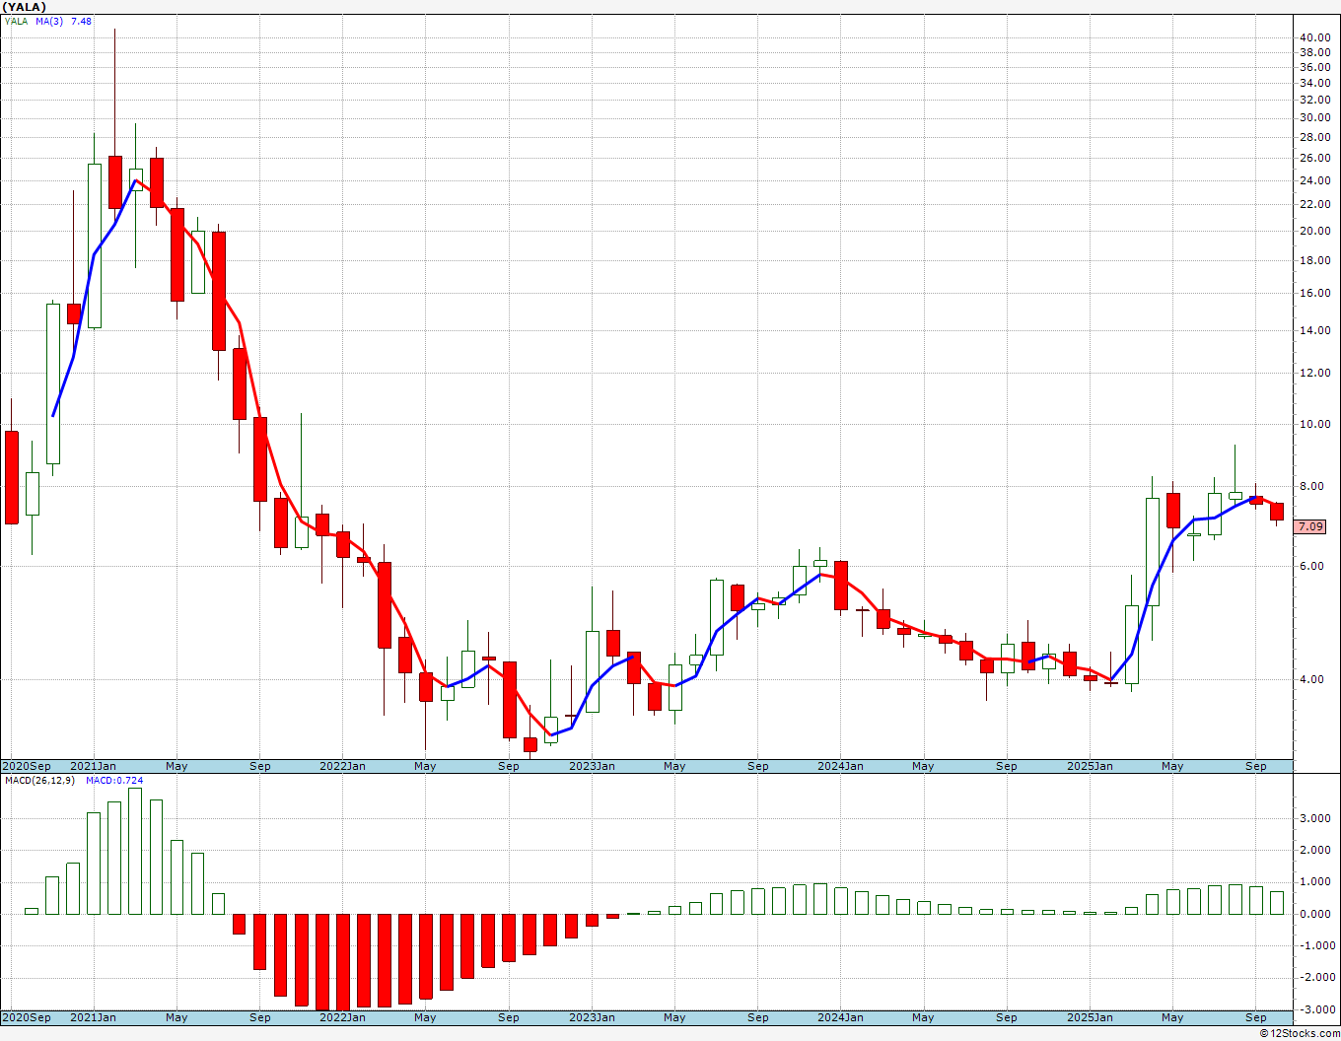Image resolution: width=1341 pixels, height=1041 pixels.
Task: Click 2020Sep on the MACD panel date axis
Action: pos(27,1017)
